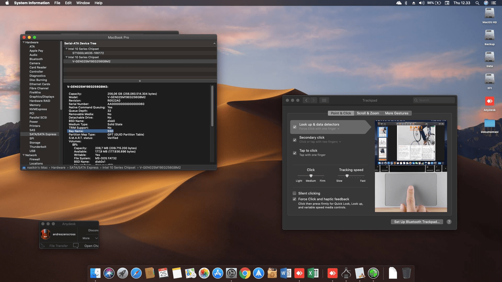Open Photos app in the dock

click(204, 273)
